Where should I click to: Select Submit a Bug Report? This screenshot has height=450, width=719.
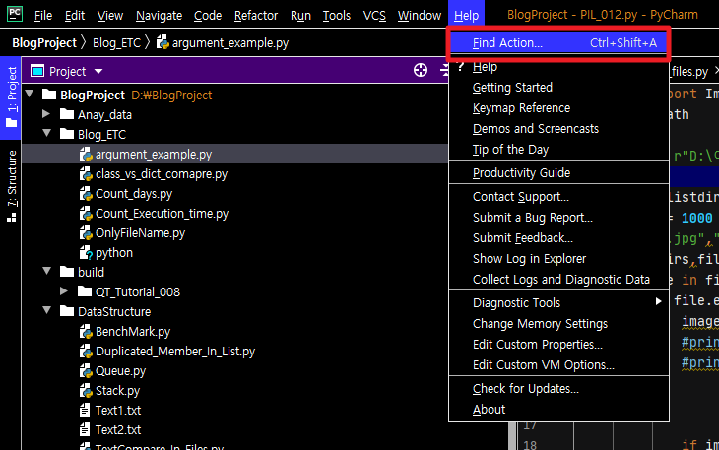click(559, 218)
